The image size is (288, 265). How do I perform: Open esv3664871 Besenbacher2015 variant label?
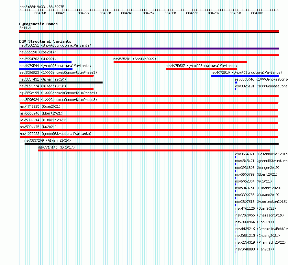[261, 154]
